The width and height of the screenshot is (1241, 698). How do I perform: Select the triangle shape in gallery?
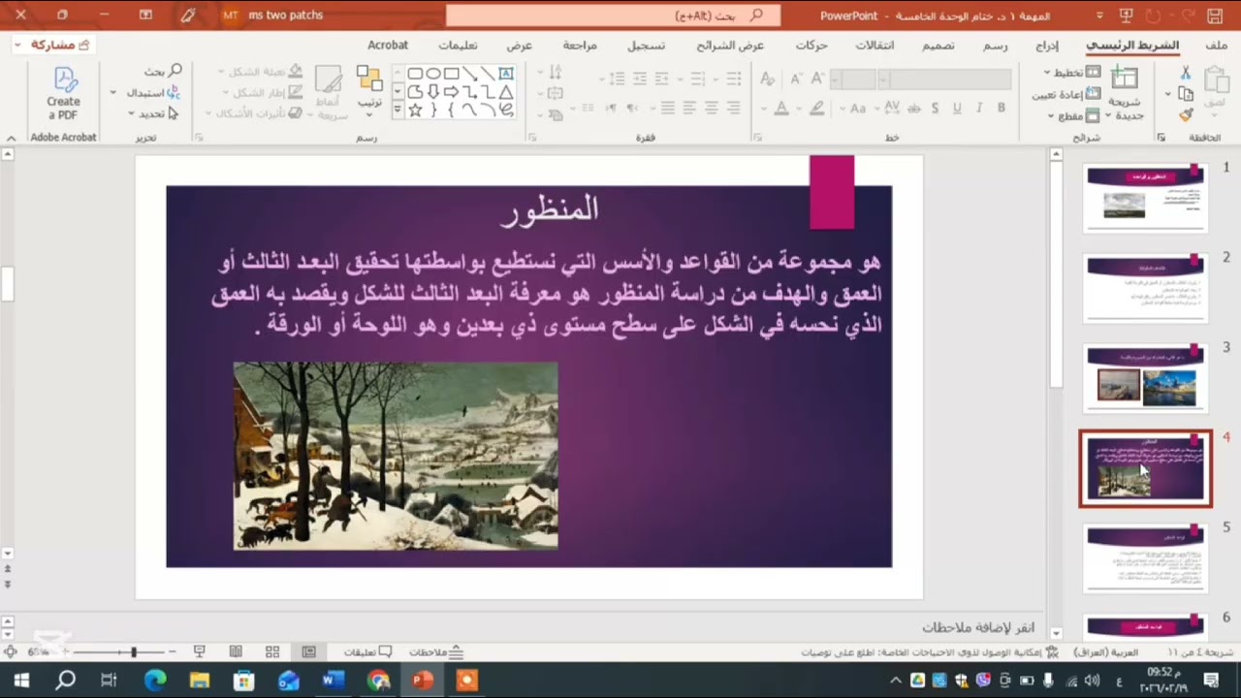point(506,92)
